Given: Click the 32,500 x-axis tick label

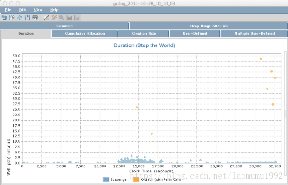Looking at the screenshot, I should [275, 166].
